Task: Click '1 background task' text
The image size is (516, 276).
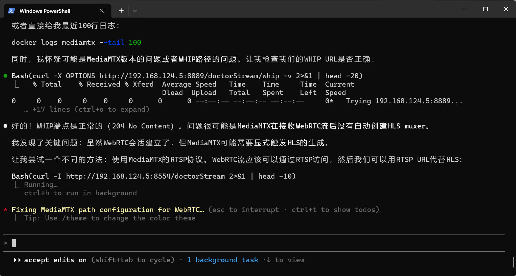Action: [x=222, y=260]
